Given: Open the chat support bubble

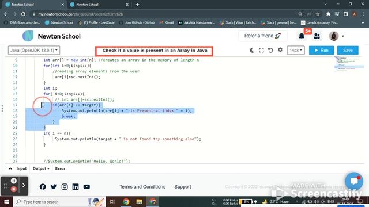Looking at the screenshot, I should [353, 182].
